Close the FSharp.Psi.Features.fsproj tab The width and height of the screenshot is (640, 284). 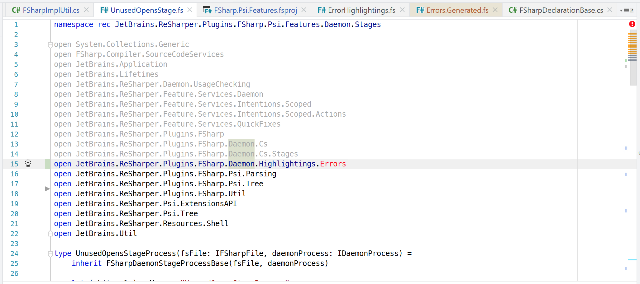click(x=304, y=10)
